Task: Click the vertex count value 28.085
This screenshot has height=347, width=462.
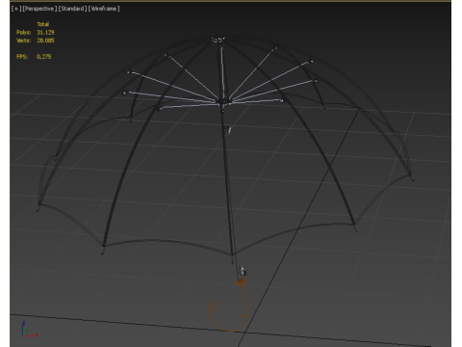Action: coord(45,40)
